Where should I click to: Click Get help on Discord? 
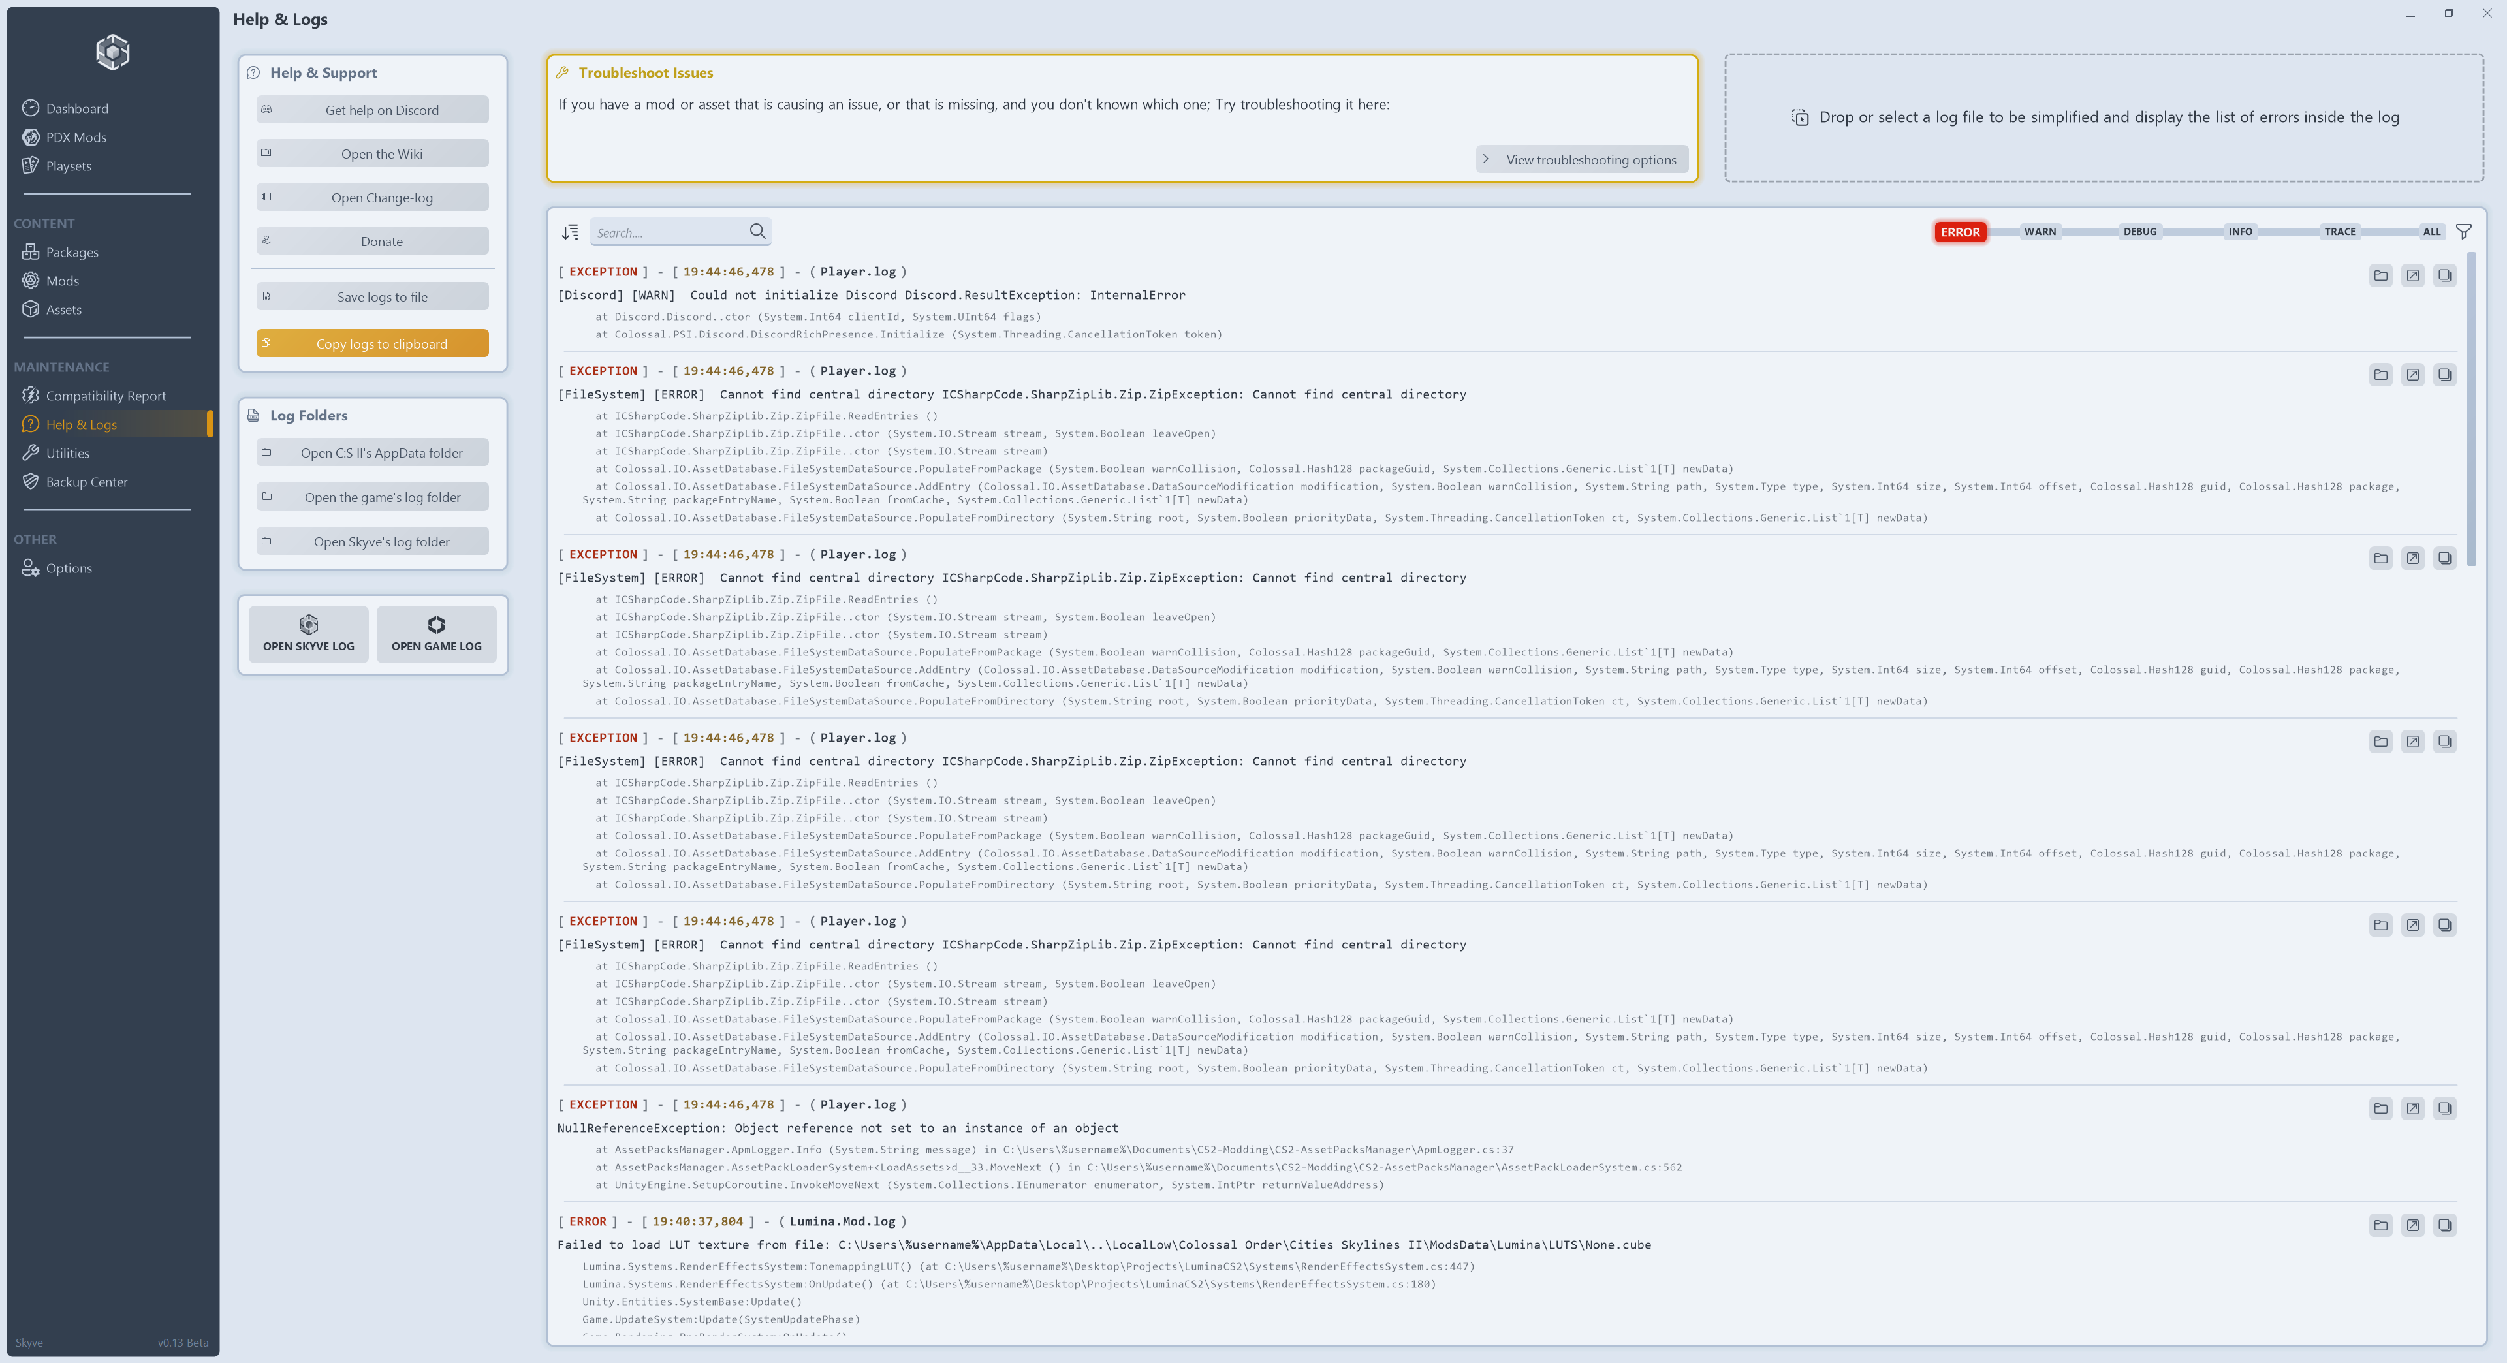coord(371,109)
